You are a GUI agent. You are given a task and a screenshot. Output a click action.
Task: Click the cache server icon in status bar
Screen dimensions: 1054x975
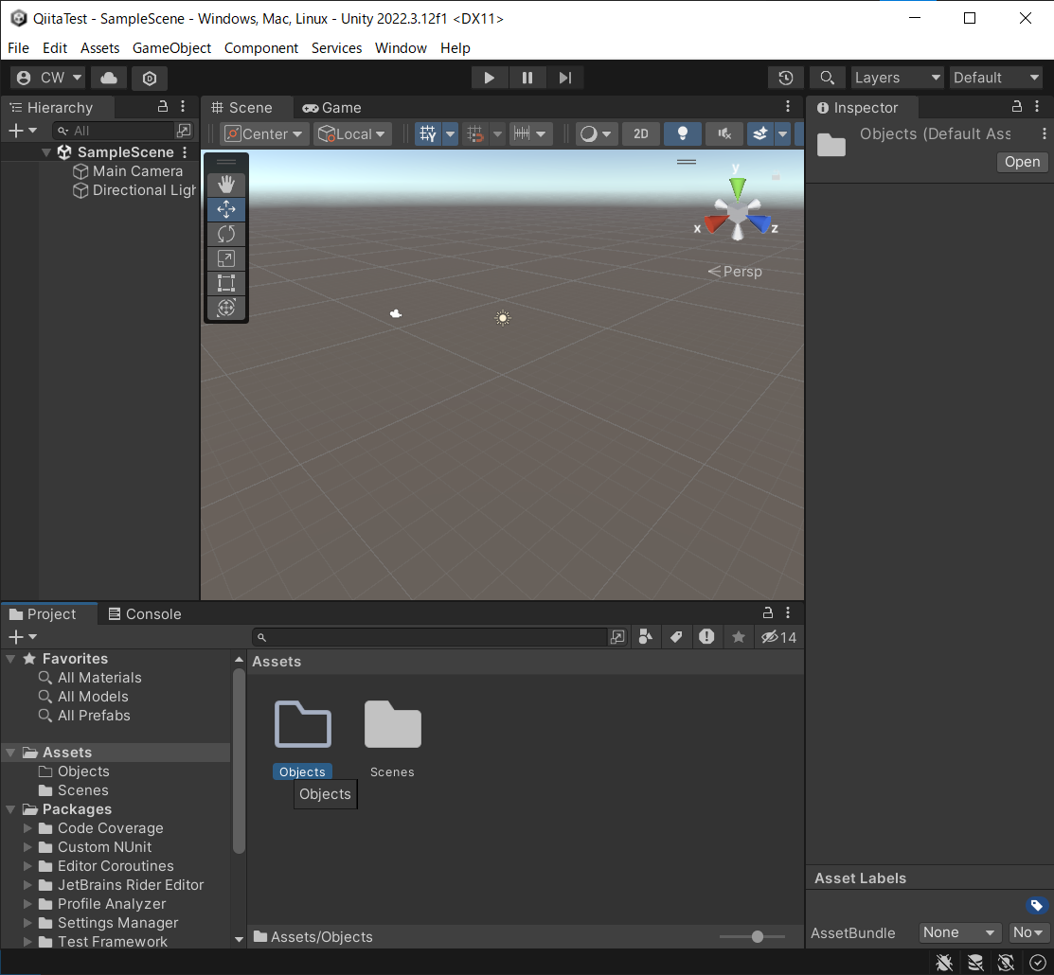[x=974, y=963]
